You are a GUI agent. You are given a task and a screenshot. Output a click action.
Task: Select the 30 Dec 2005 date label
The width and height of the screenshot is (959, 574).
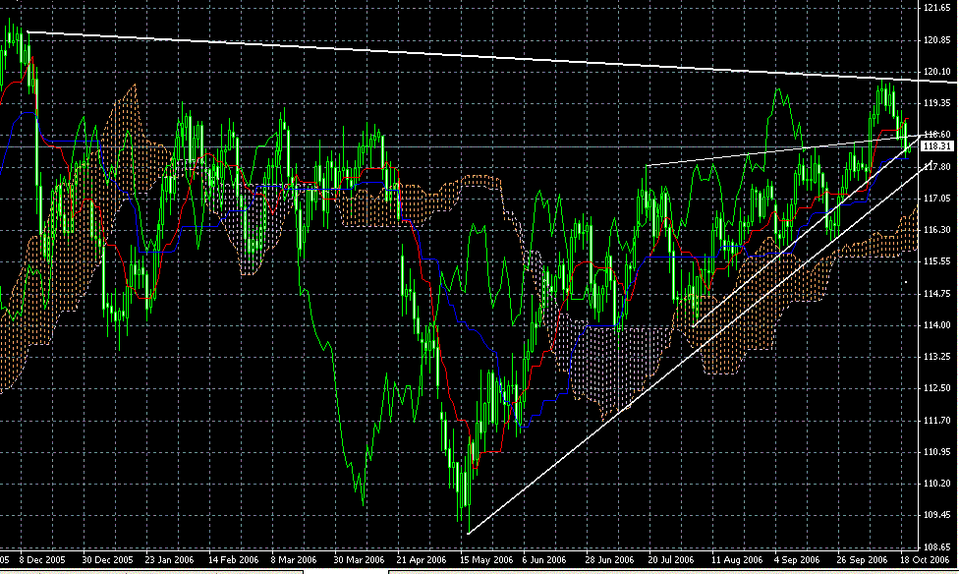click(108, 560)
